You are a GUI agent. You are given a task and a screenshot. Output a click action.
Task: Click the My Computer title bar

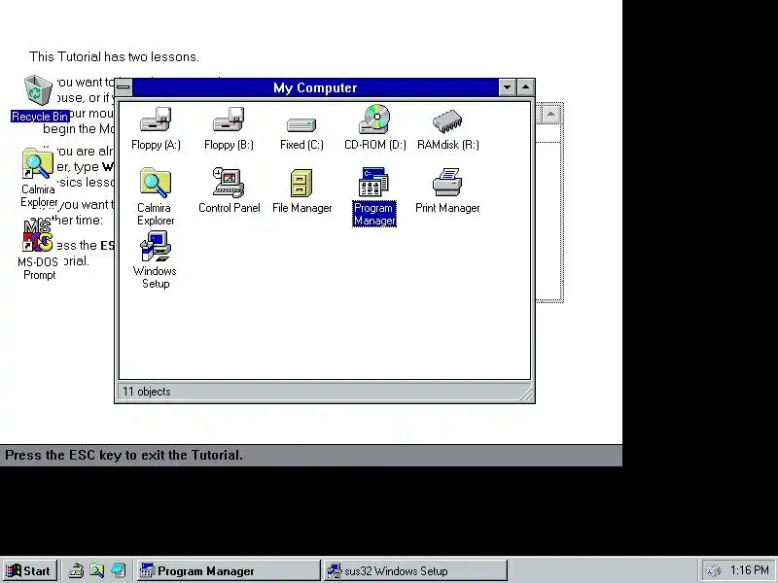pyautogui.click(x=315, y=87)
